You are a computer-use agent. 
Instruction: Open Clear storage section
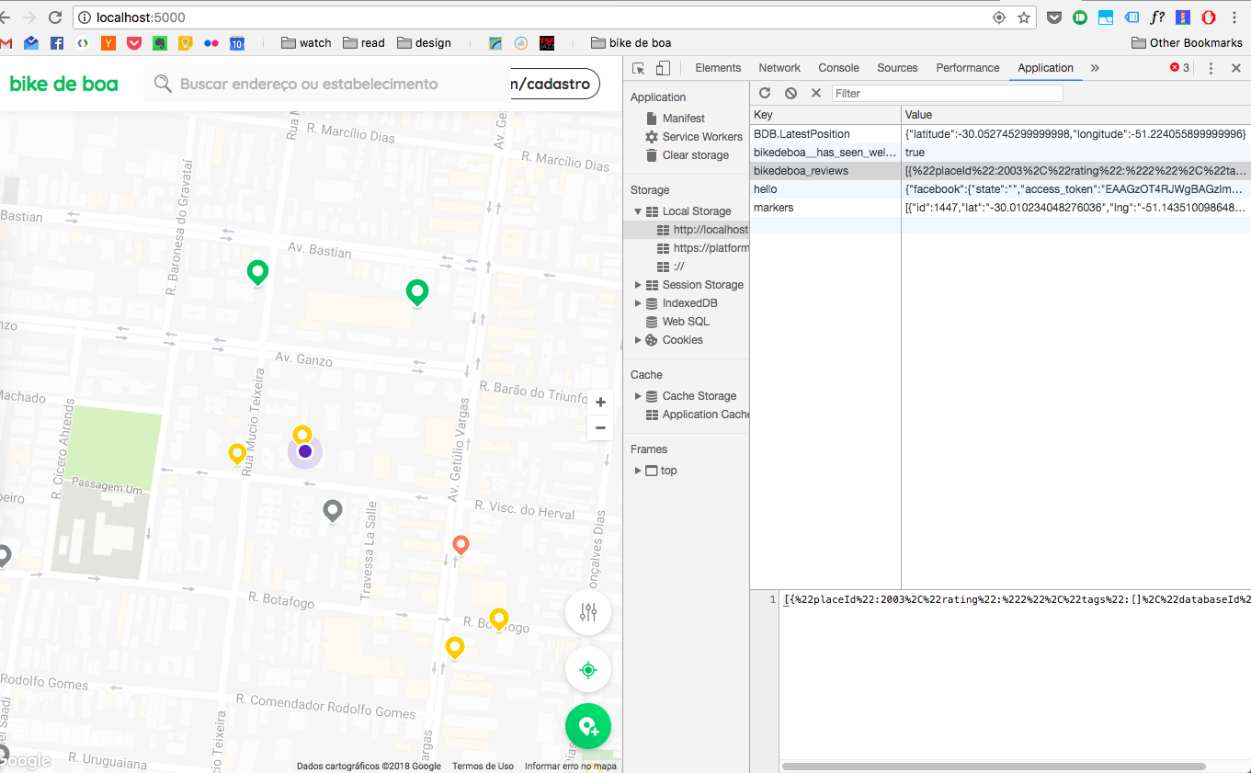[687, 155]
